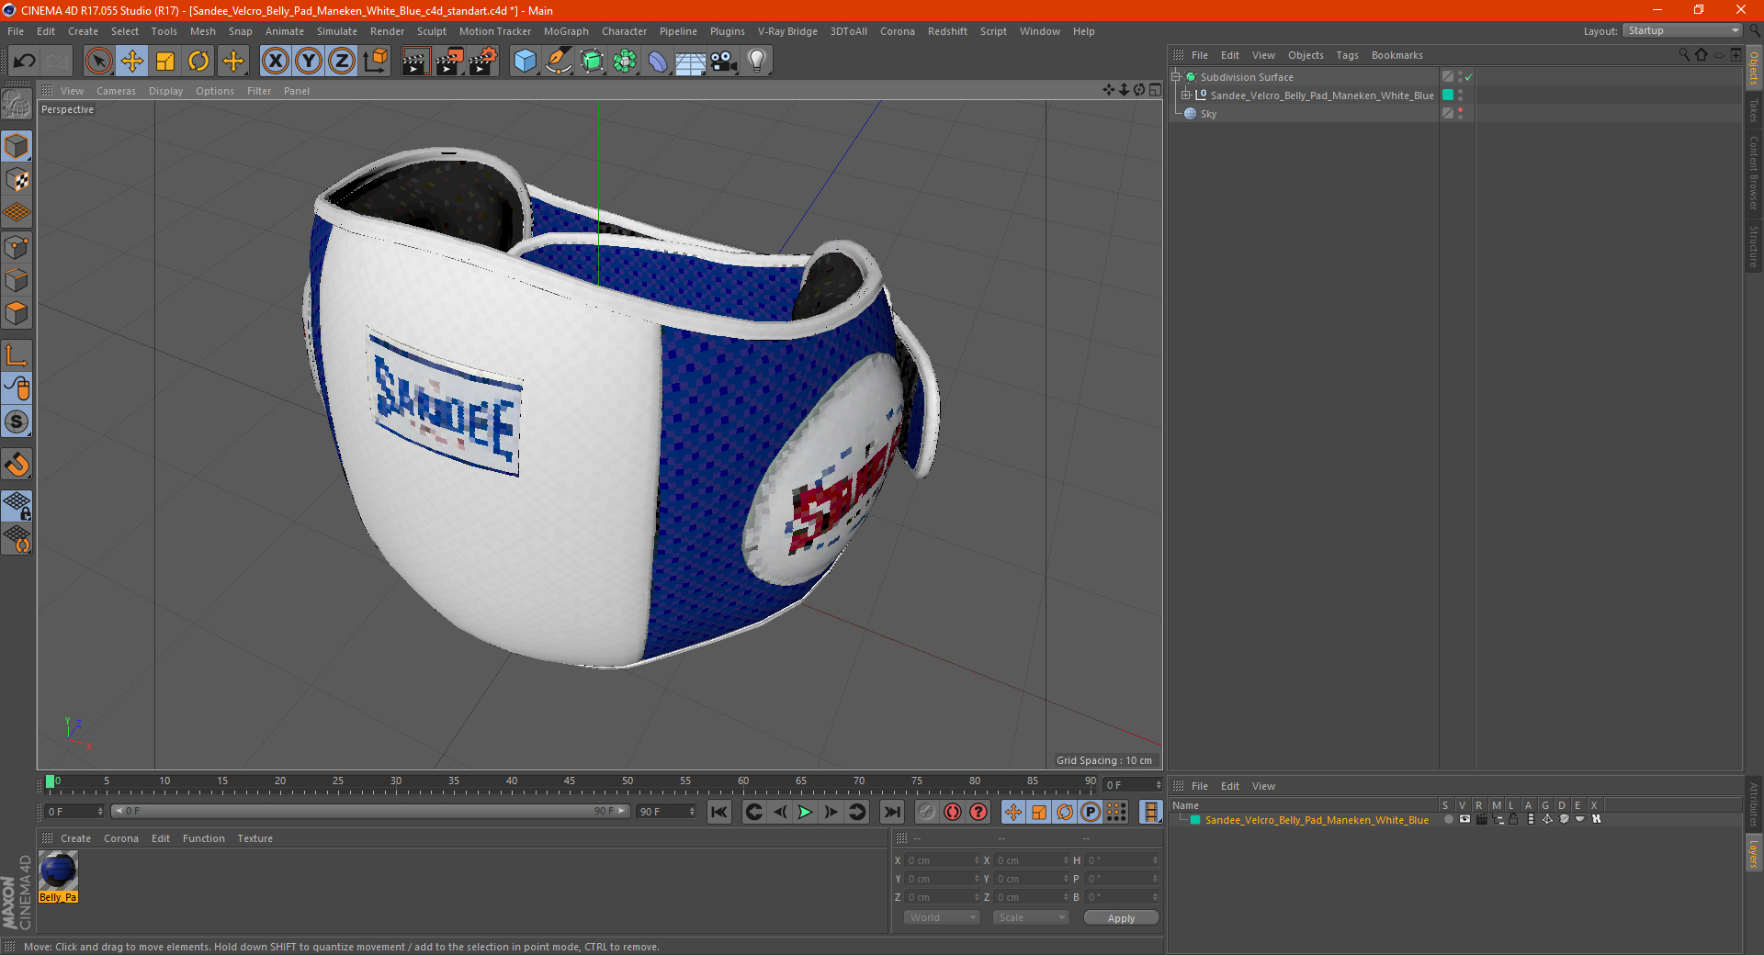Add a Camera object icon
Viewport: 1764px width, 955px height.
coord(724,62)
